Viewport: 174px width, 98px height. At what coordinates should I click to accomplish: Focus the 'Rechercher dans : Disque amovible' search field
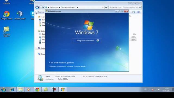tap(123, 7)
